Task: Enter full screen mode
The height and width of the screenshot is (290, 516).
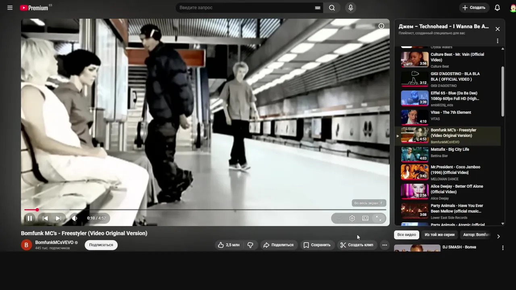Action: pos(379,218)
